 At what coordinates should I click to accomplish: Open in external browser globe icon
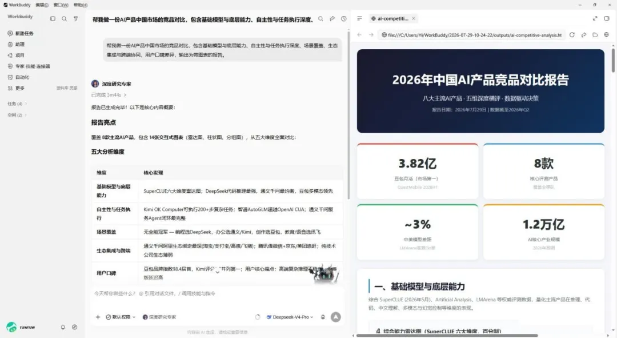tap(606, 35)
